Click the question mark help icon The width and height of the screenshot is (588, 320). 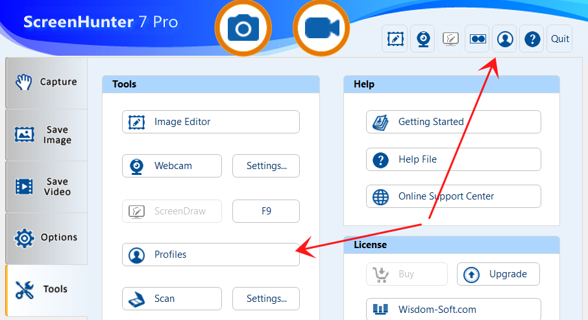(532, 39)
